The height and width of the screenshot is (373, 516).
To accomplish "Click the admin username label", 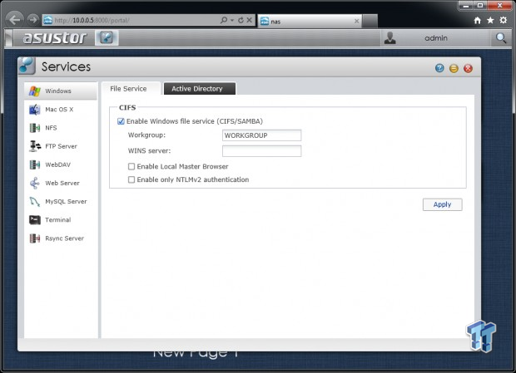I will pyautogui.click(x=436, y=38).
